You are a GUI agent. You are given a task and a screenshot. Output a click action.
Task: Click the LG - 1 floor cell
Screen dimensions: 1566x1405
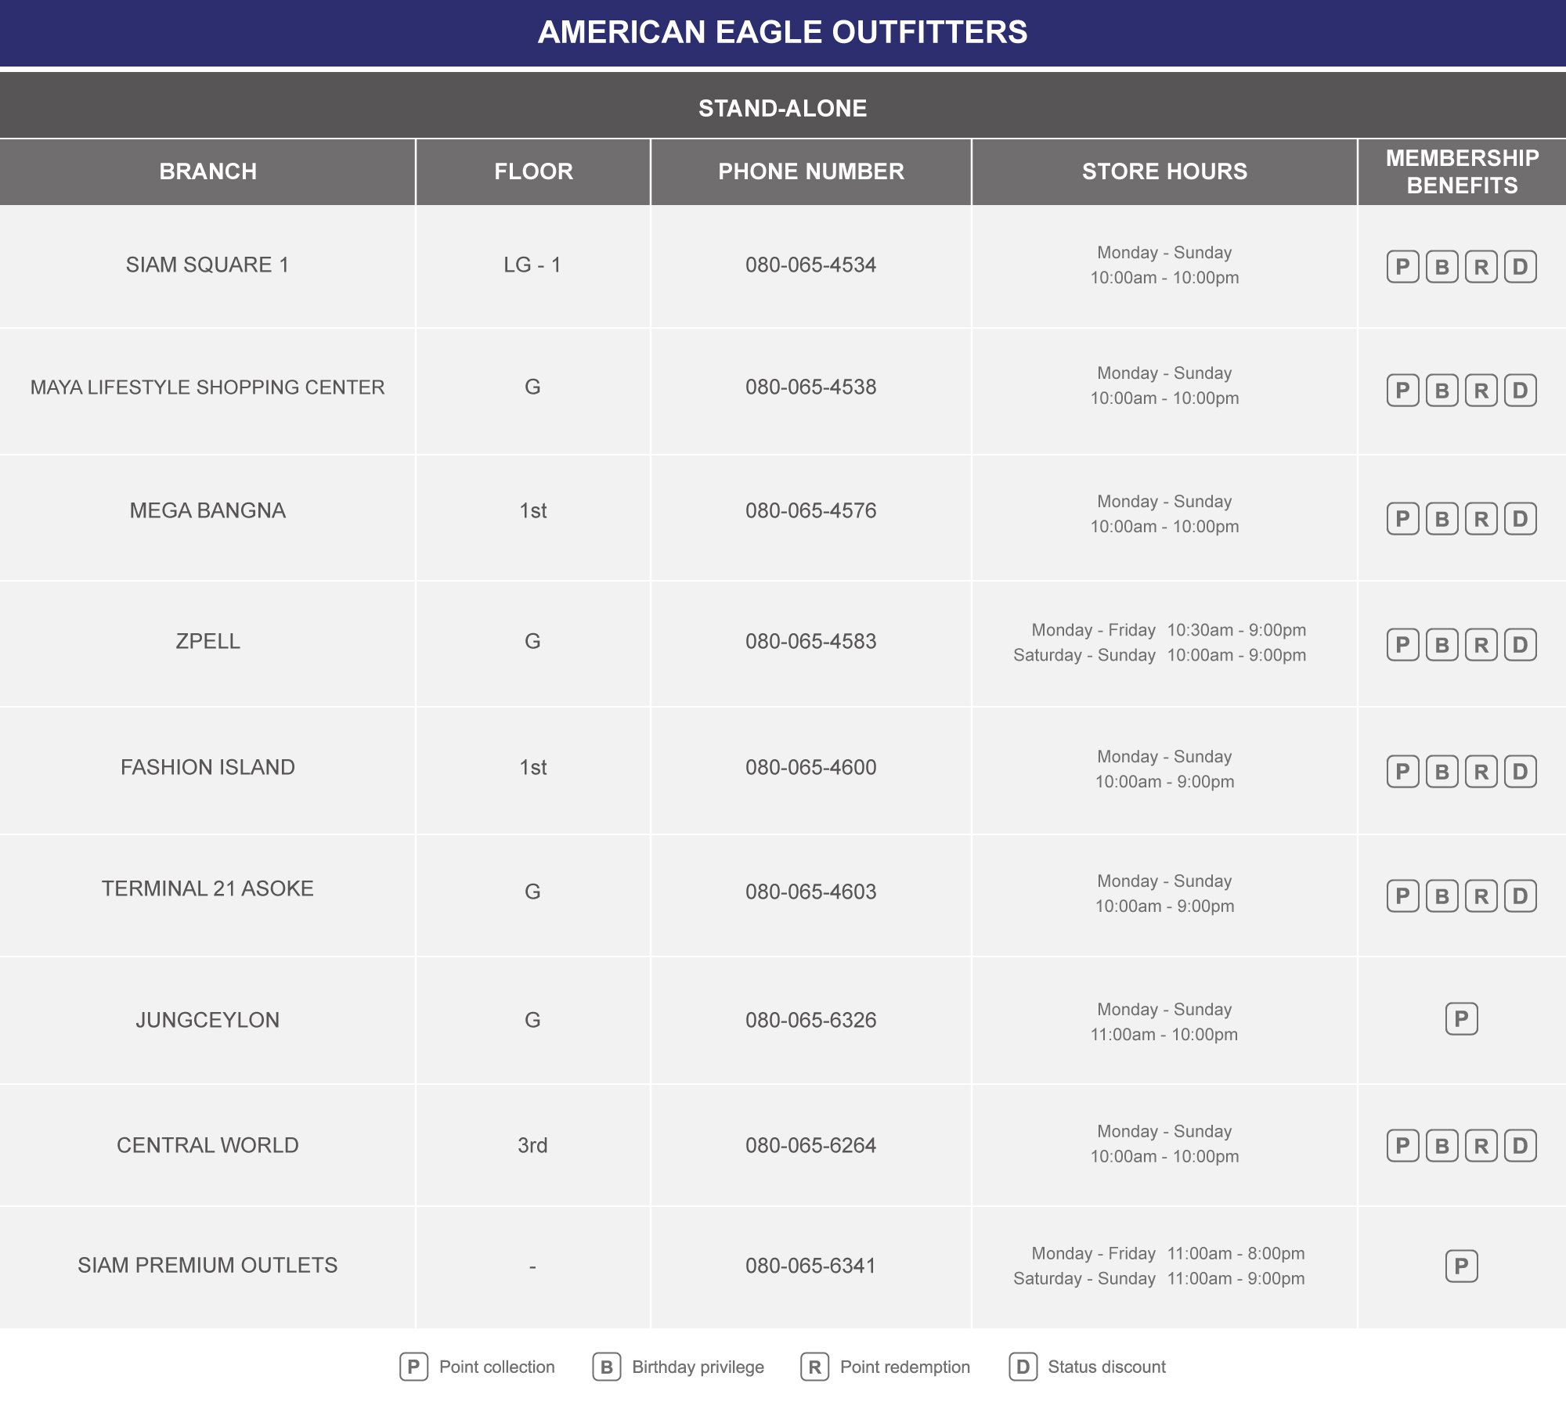point(532,265)
